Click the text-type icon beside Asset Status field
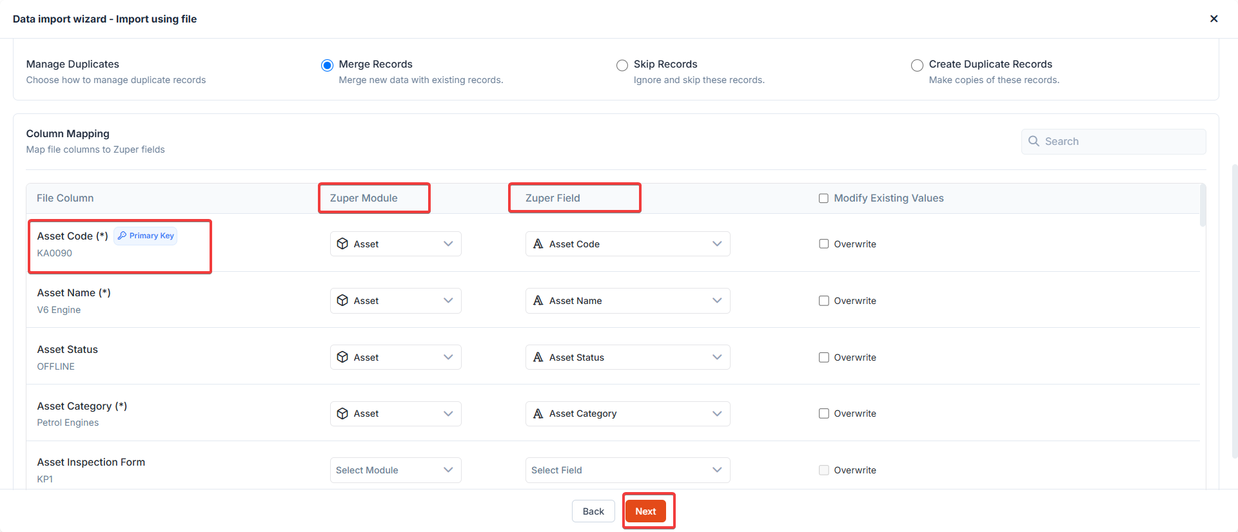 click(538, 357)
